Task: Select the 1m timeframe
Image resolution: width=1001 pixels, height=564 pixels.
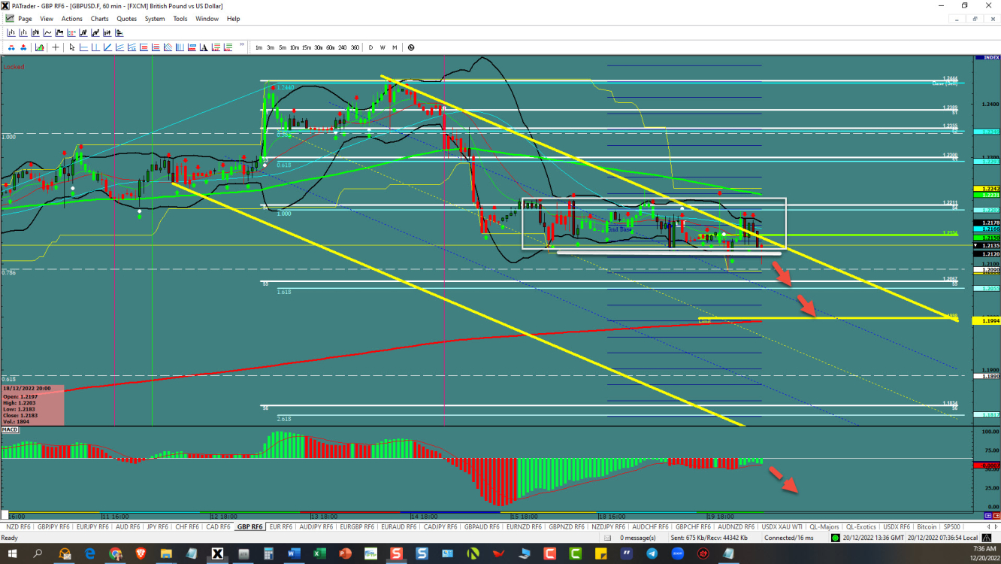Action: (259, 47)
